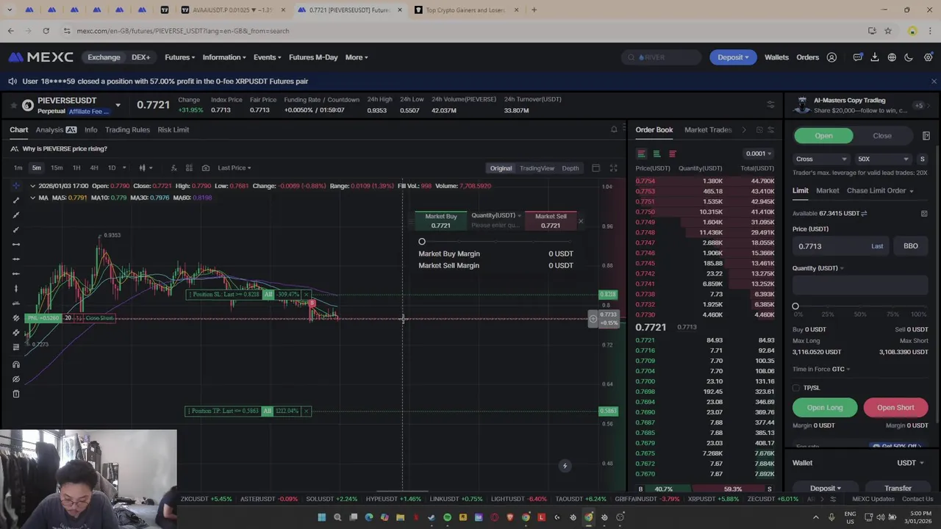
Task: Select the 1H timeframe
Action: (76, 168)
